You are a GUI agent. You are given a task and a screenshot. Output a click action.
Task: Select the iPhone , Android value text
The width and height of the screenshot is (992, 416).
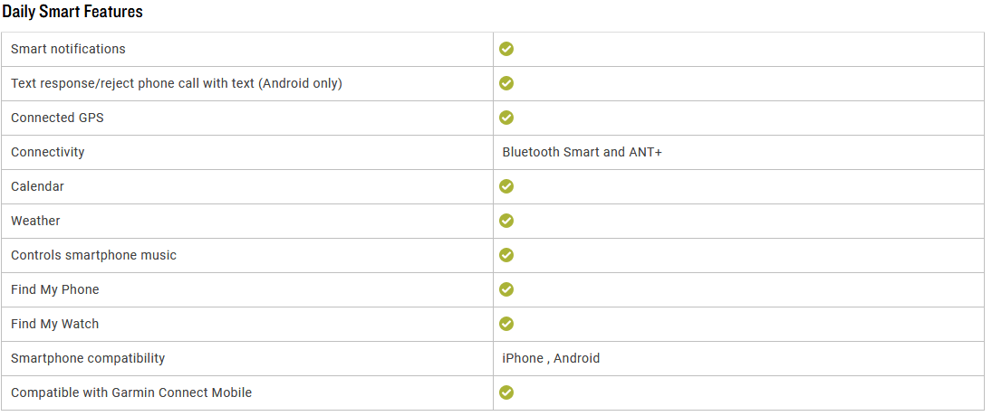(x=551, y=358)
